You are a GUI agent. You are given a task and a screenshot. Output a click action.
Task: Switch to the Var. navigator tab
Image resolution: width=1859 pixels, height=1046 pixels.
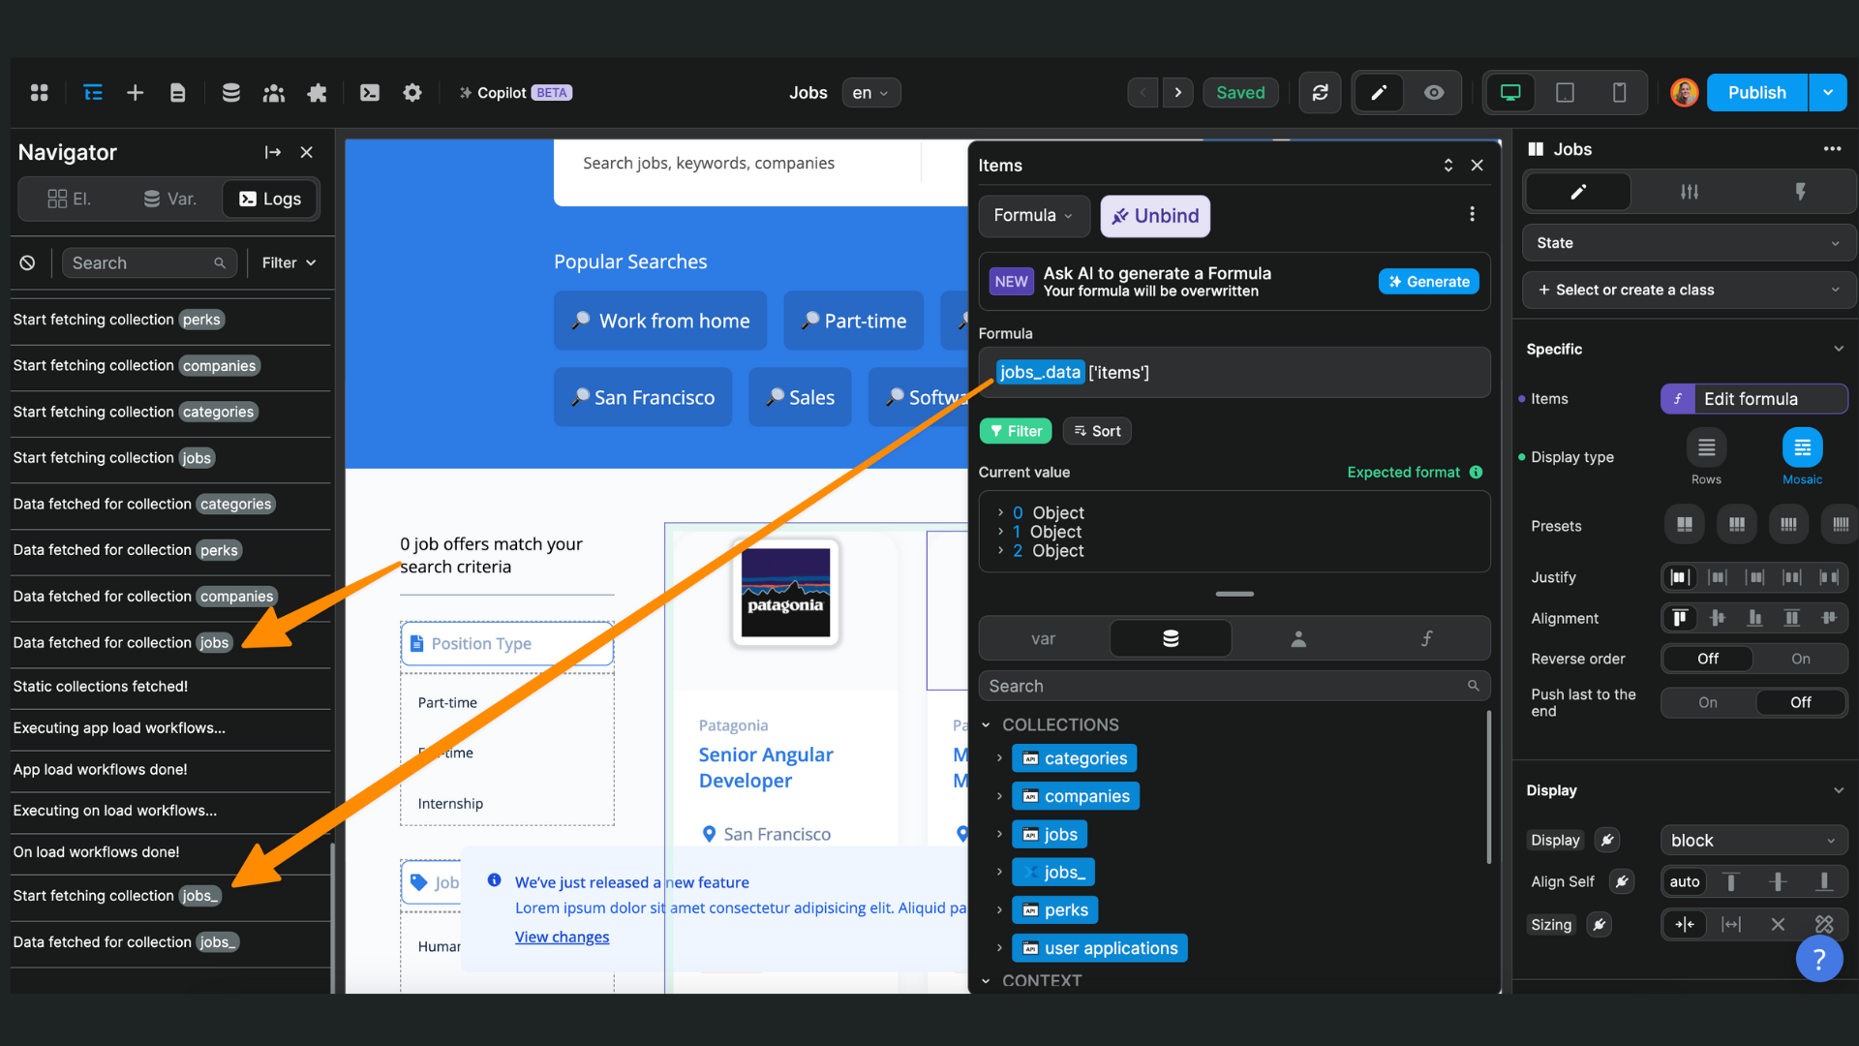(170, 200)
